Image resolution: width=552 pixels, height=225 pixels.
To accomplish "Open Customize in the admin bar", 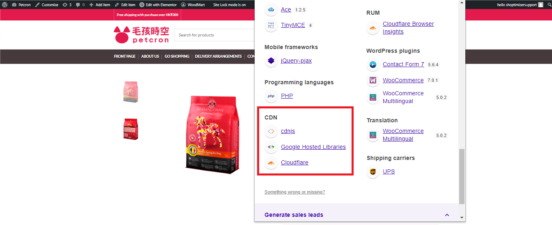I will click(x=46, y=4).
